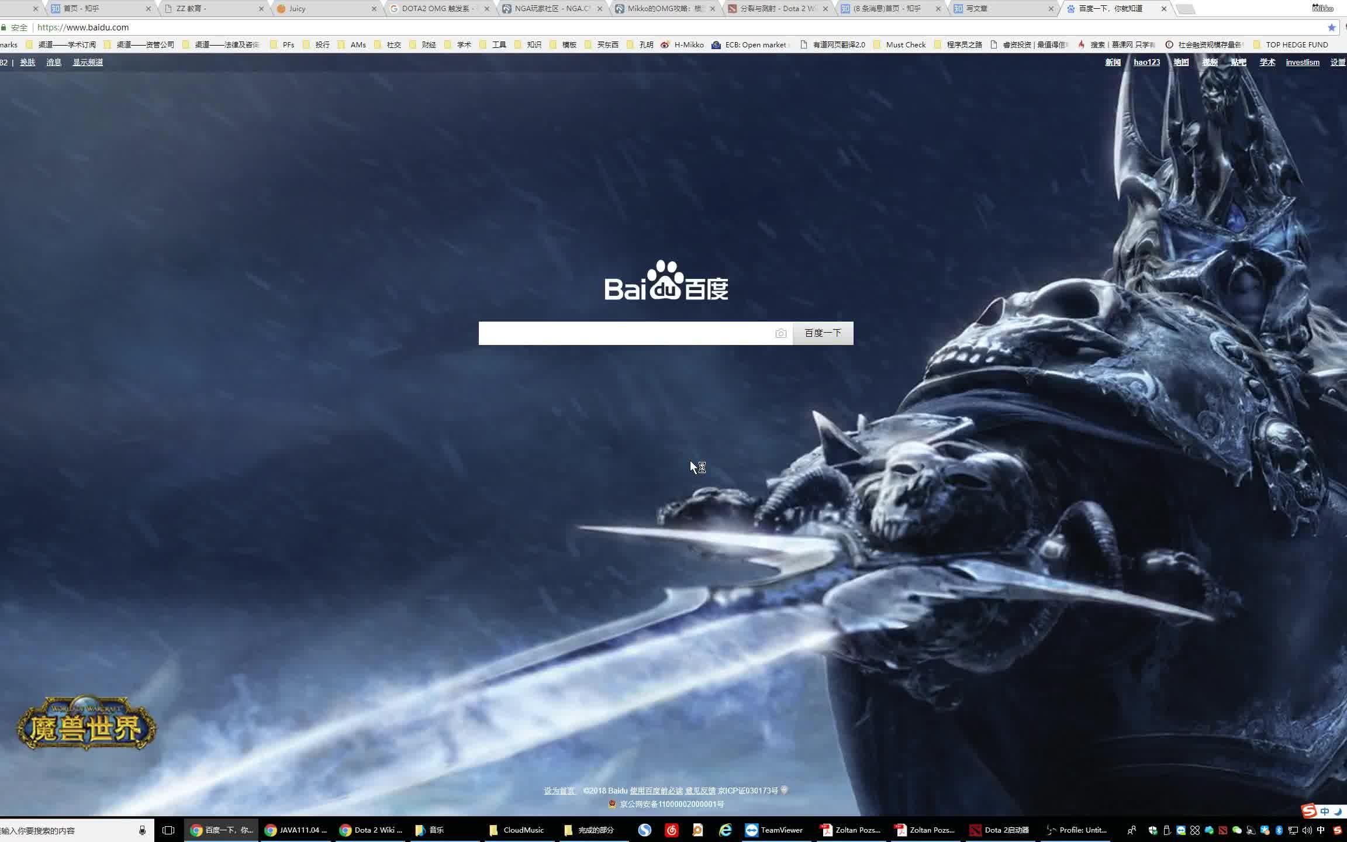The image size is (1347, 842).
Task: Click the Chinese input mode indicator in tray
Action: click(1321, 830)
